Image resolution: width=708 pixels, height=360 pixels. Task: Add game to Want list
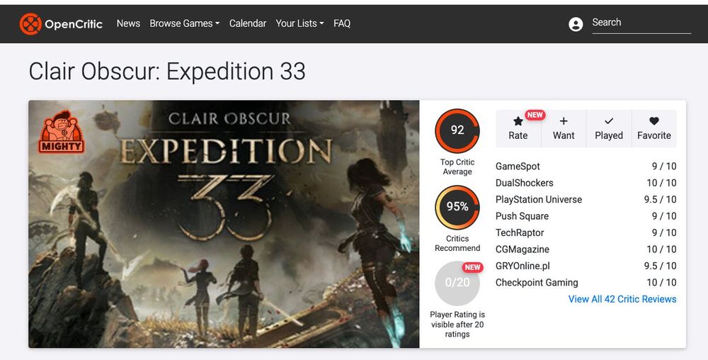[x=564, y=129]
